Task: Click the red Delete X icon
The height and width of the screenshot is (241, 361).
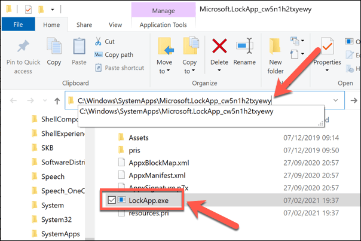Action: pos(219,46)
